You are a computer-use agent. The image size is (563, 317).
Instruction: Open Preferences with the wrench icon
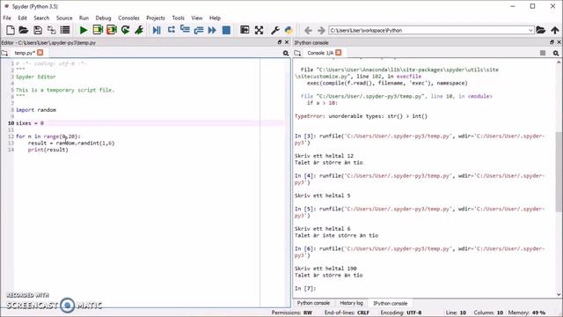pyautogui.click(x=275, y=30)
